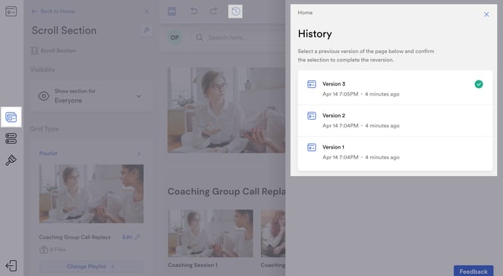
Task: Pin the Scroll Section panel
Action: (x=146, y=30)
